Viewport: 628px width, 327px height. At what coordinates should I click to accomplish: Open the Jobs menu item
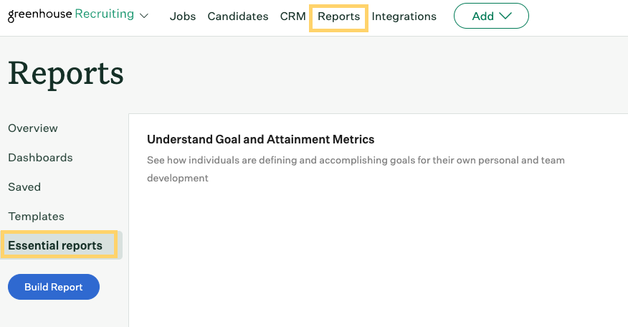coord(183,16)
